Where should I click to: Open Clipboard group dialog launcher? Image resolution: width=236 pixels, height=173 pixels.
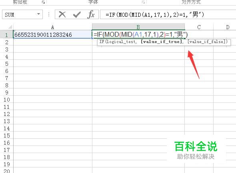(x=44, y=2)
